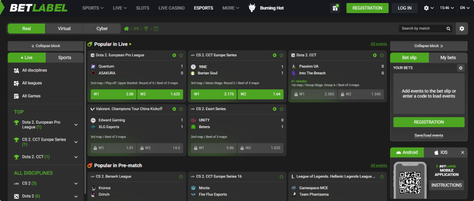Favorite Dota 2 European Pro League match
Image resolution: width=474 pixels, height=201 pixels.
tap(181, 55)
